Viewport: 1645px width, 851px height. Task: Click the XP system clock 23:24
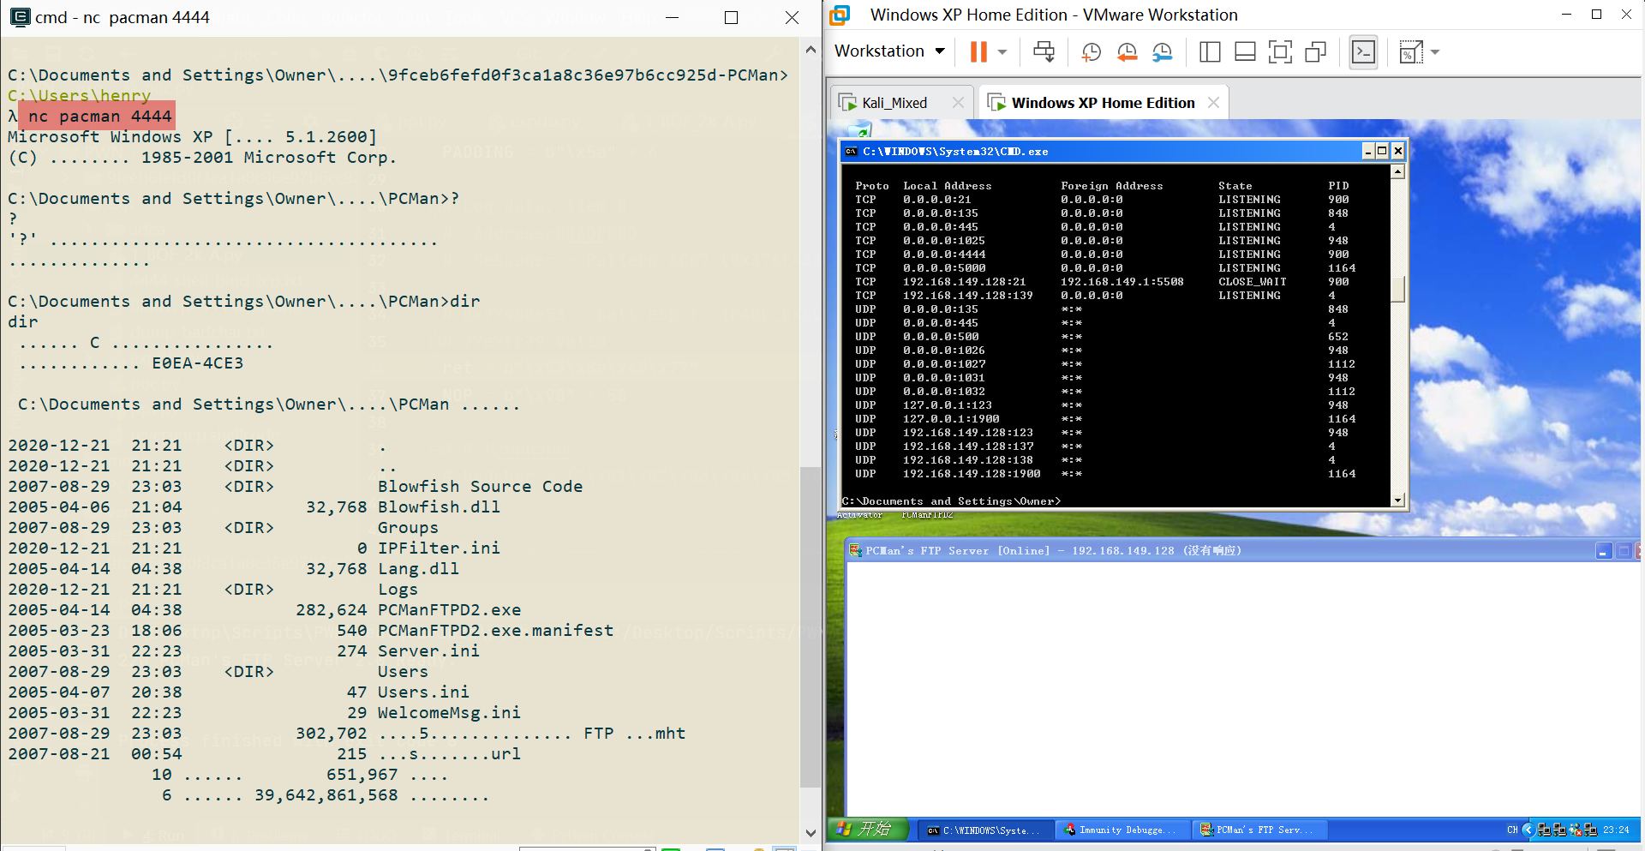pyautogui.click(x=1616, y=830)
